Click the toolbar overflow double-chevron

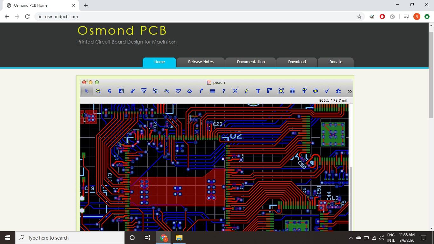tap(350, 91)
